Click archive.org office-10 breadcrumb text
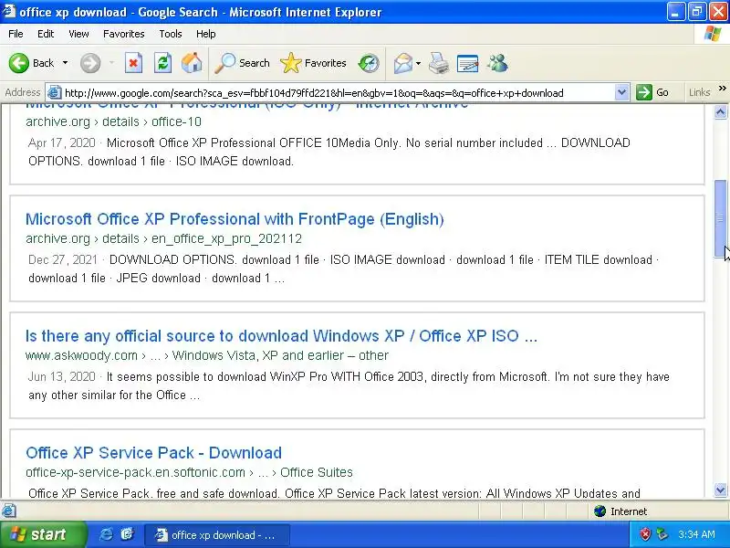730x548 pixels. pos(113,121)
